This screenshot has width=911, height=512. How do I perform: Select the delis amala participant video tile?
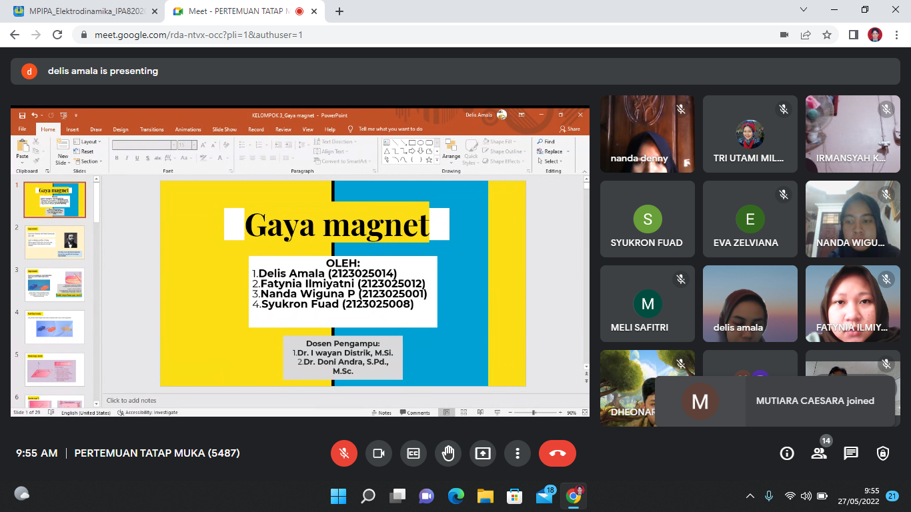point(750,304)
